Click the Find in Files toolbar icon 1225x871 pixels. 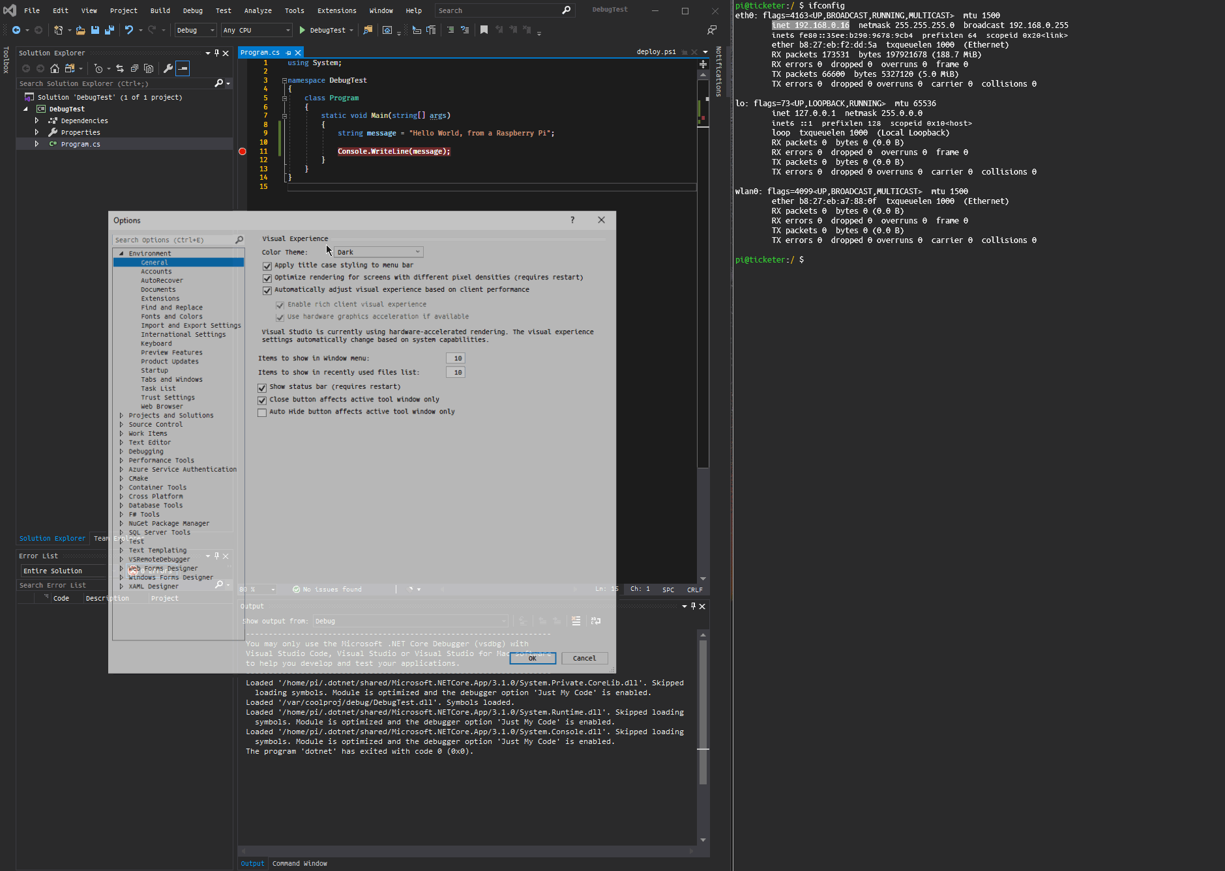[x=368, y=30]
